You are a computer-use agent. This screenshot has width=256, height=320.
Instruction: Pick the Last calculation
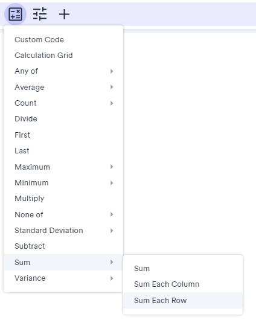pos(63,151)
